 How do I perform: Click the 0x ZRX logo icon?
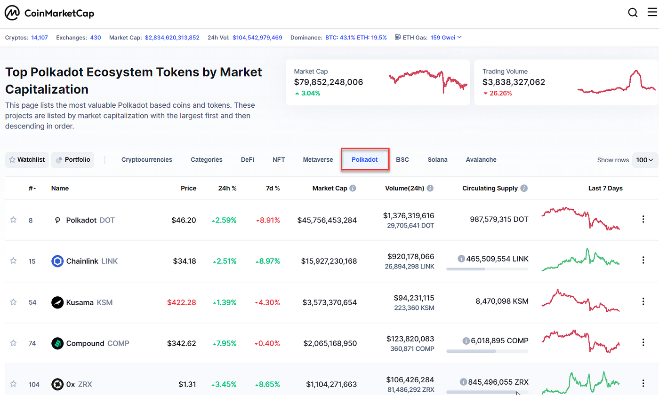pos(57,384)
